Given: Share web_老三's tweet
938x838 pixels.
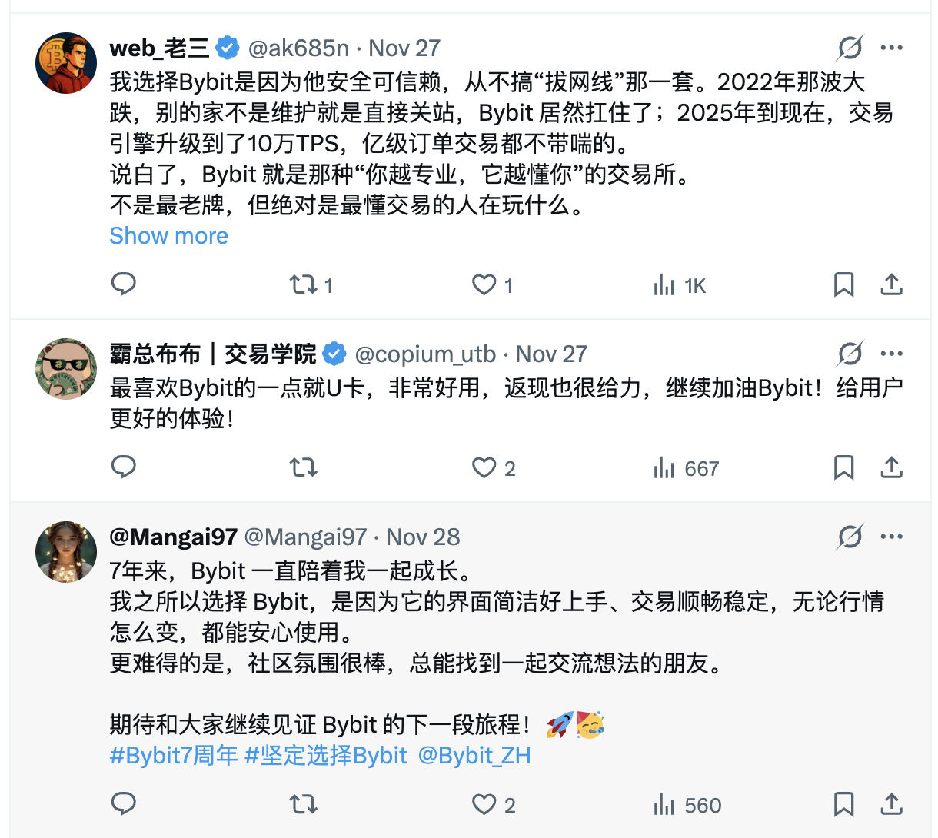Looking at the screenshot, I should 891,284.
